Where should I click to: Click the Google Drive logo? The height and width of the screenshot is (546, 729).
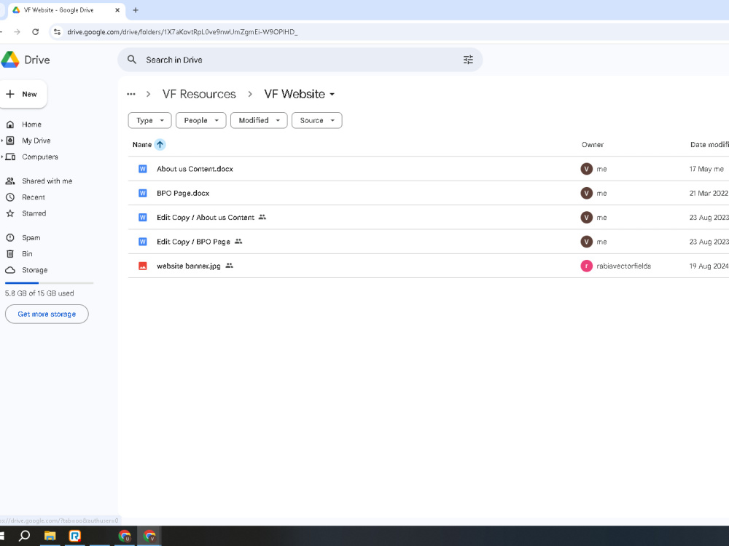[x=9, y=60]
